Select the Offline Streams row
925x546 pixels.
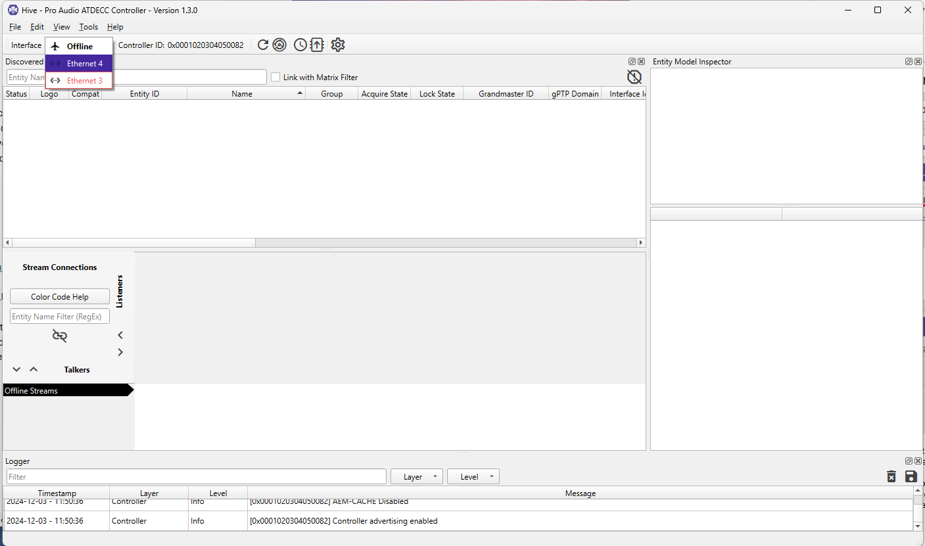tap(68, 390)
